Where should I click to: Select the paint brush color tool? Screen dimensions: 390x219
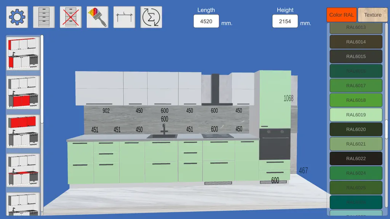pos(97,17)
